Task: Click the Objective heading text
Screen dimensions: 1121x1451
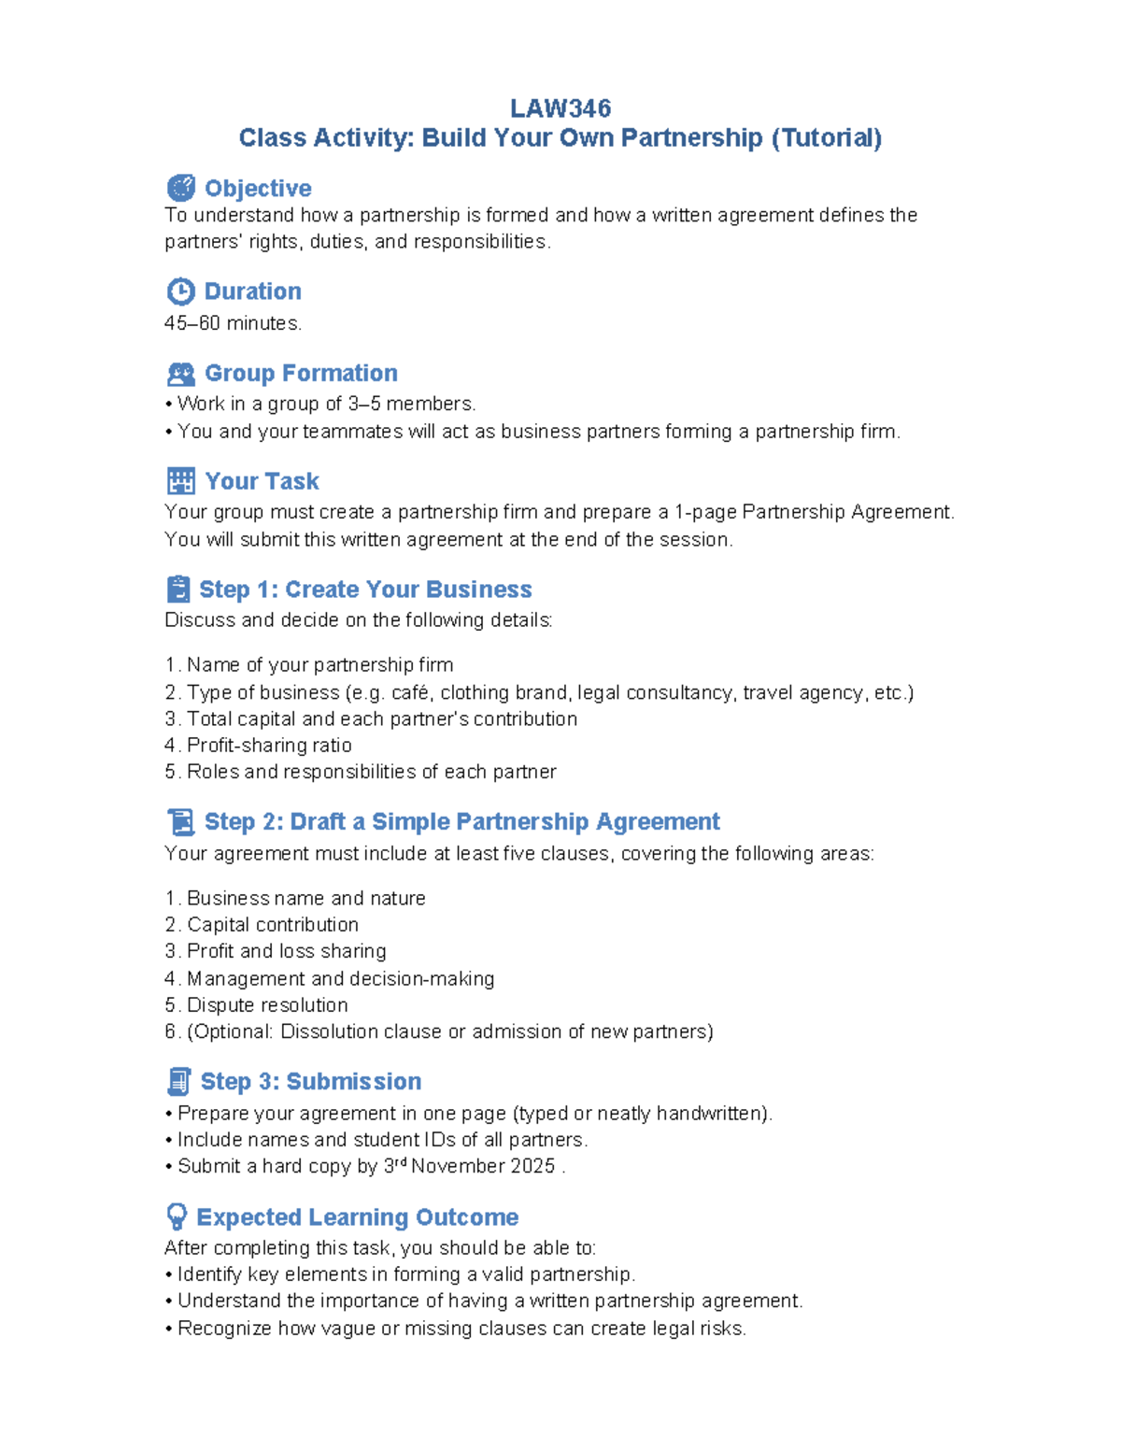Action: [258, 188]
